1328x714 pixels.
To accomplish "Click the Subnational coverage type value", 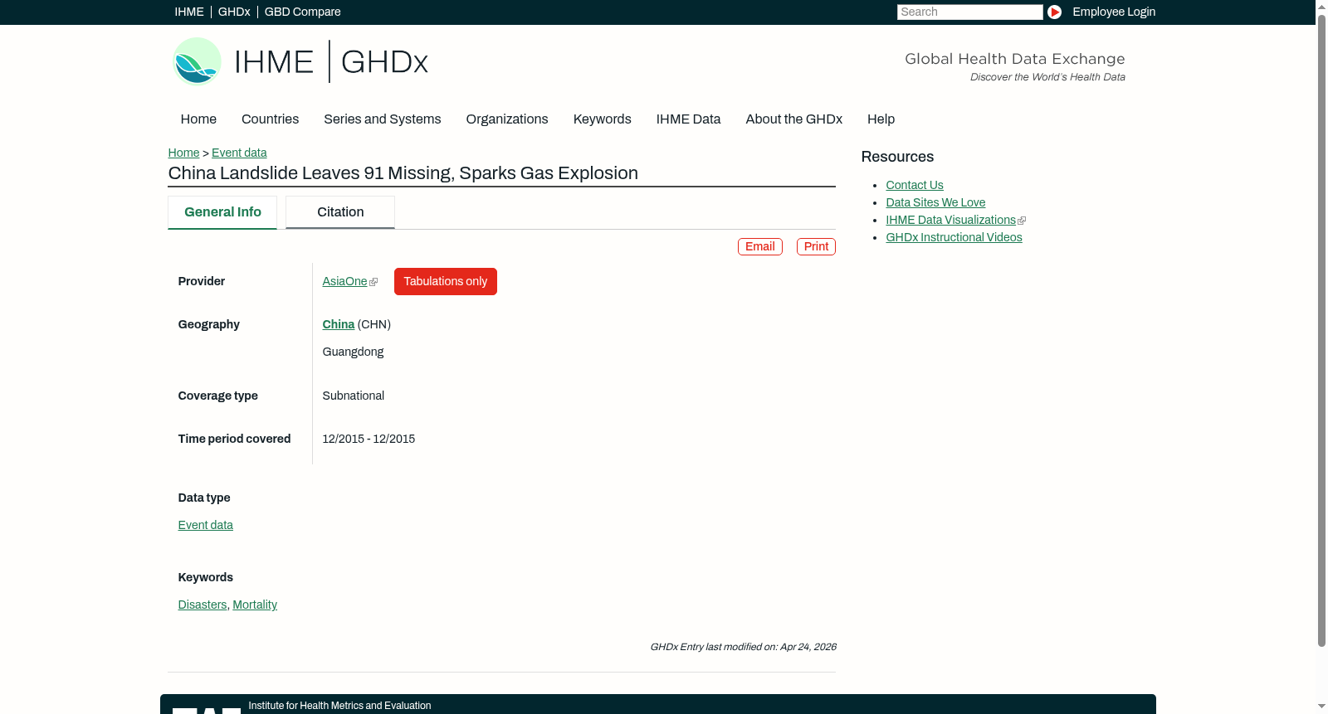I will 353,396.
